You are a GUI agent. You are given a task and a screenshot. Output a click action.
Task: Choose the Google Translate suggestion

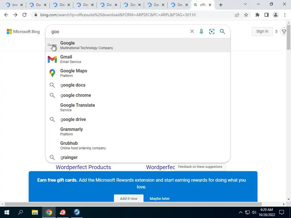point(138,107)
